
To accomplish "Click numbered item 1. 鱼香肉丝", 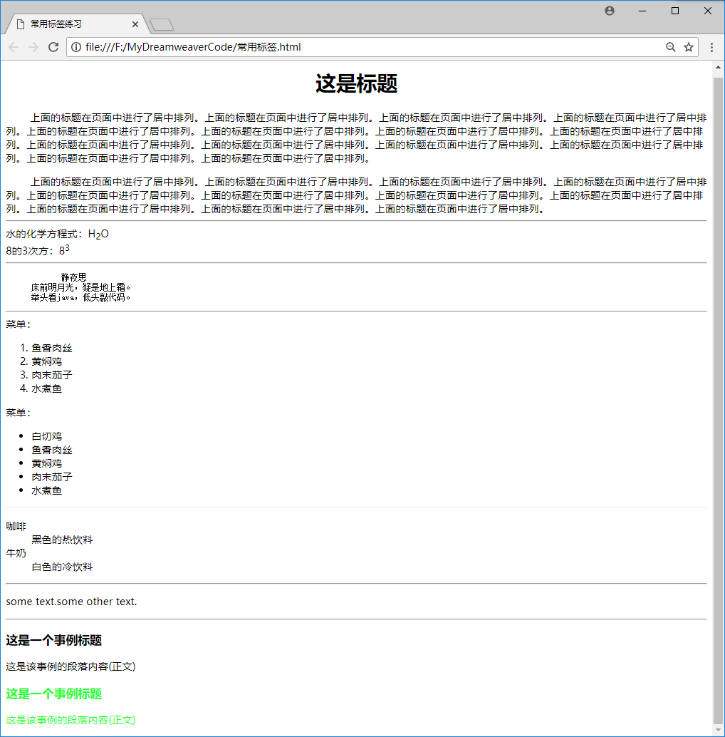I will coord(46,348).
